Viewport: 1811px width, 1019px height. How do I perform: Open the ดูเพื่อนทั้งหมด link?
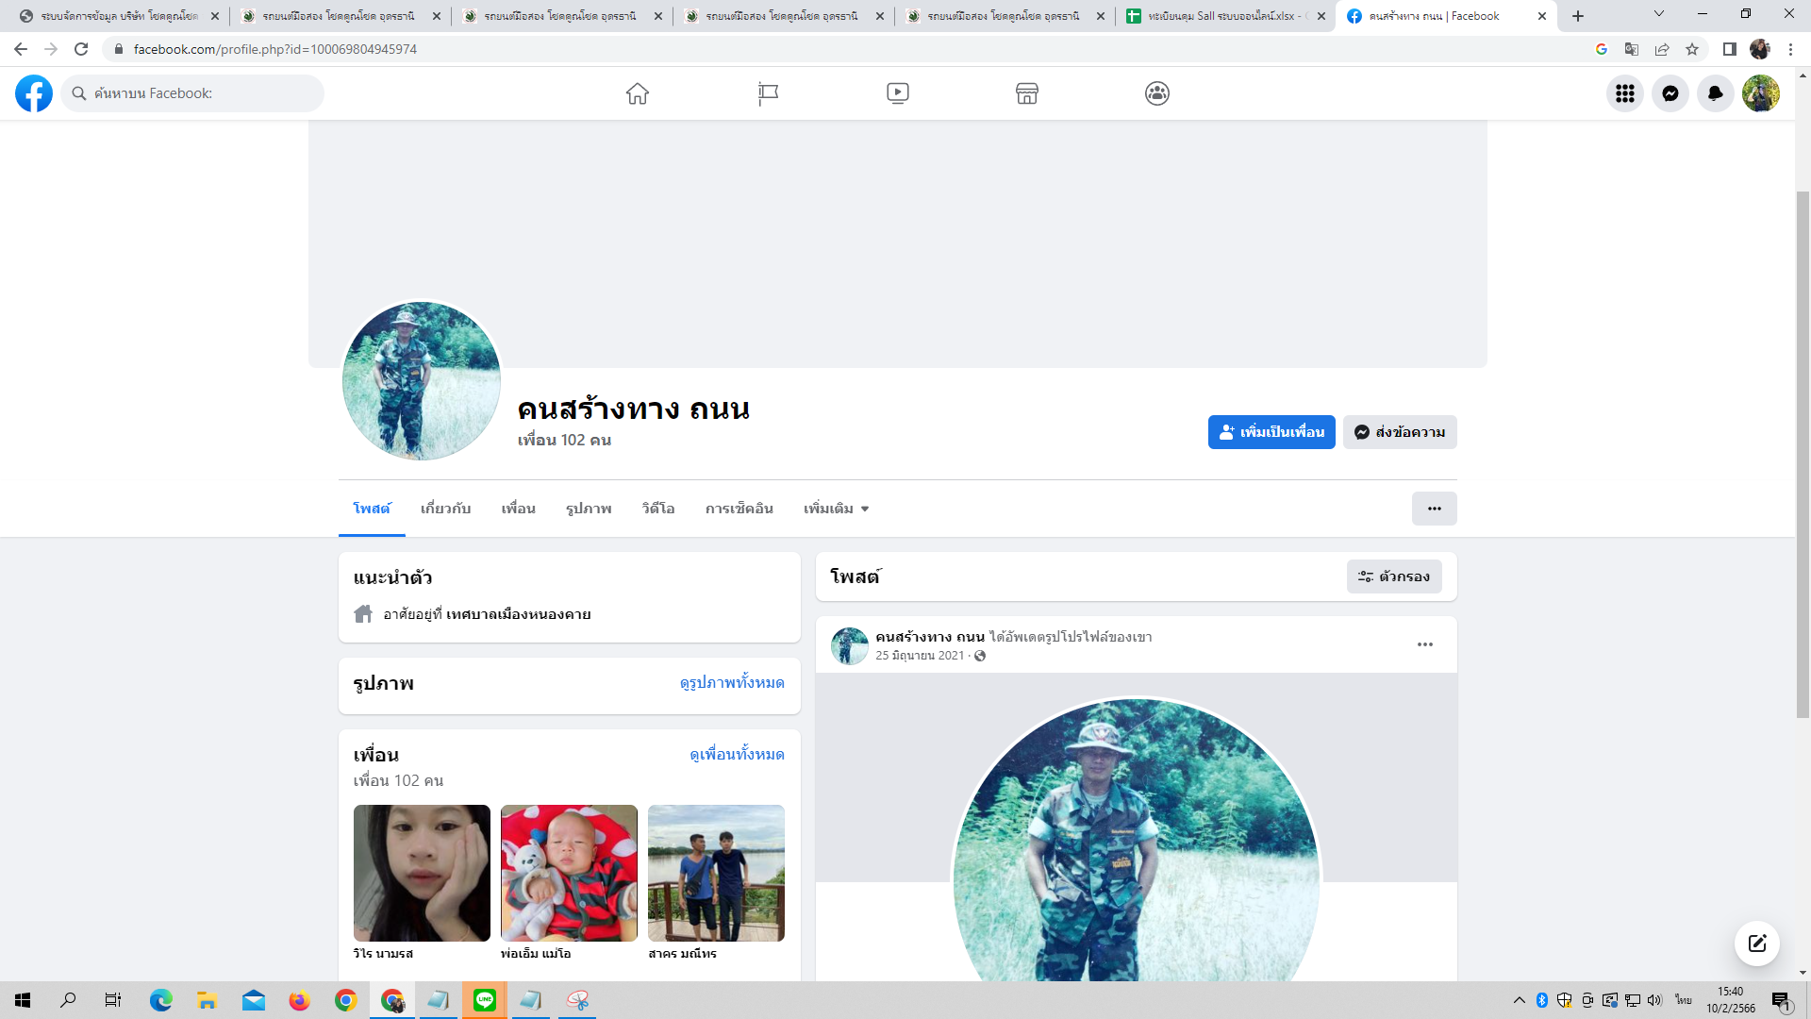pyautogui.click(x=737, y=755)
